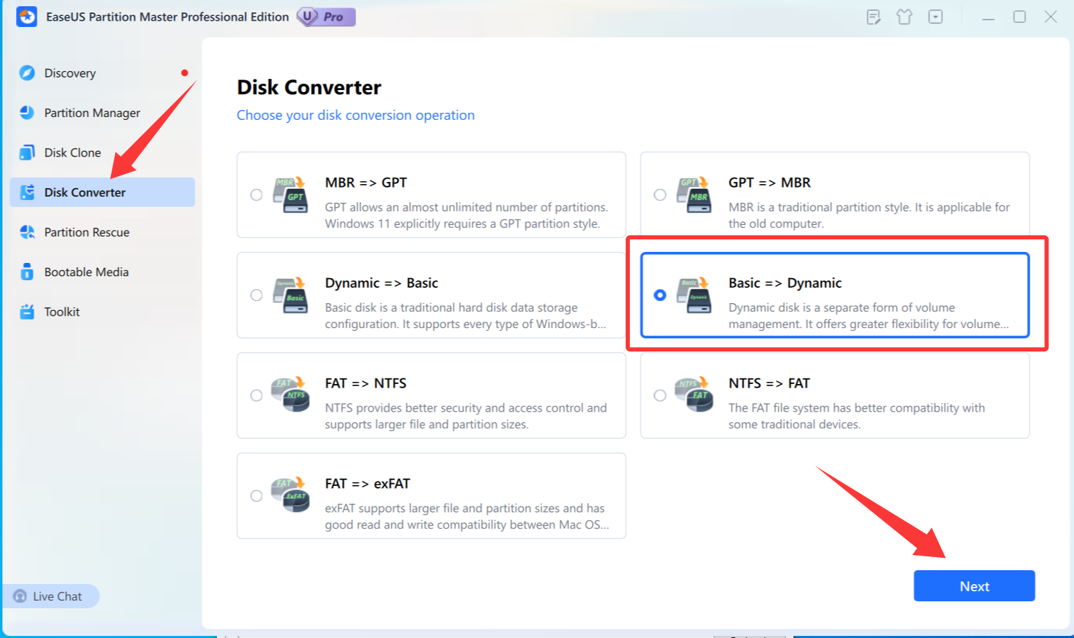Click the Basic to Dynamic disk icon
The width and height of the screenshot is (1074, 638).
(x=694, y=295)
